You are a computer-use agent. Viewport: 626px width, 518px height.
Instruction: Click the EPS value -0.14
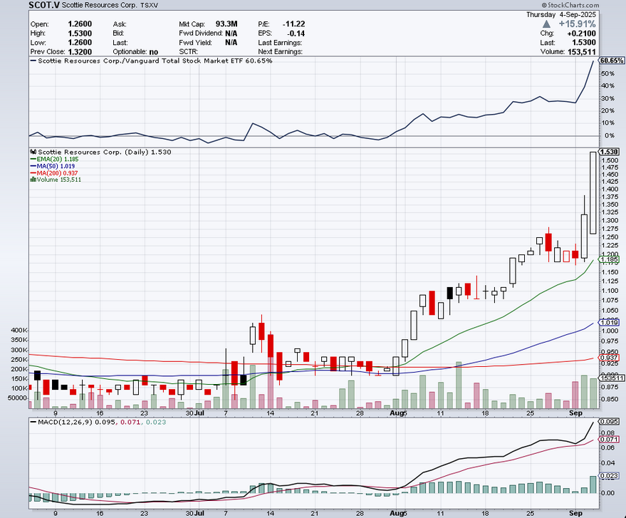296,33
